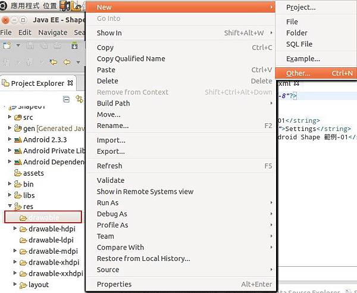
Task: Expand the layout folder node
Action: (15, 284)
